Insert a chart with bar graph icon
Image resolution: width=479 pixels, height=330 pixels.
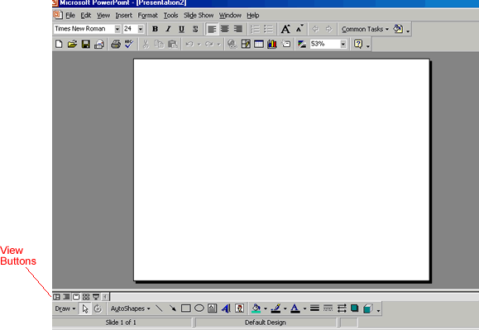tap(272, 45)
